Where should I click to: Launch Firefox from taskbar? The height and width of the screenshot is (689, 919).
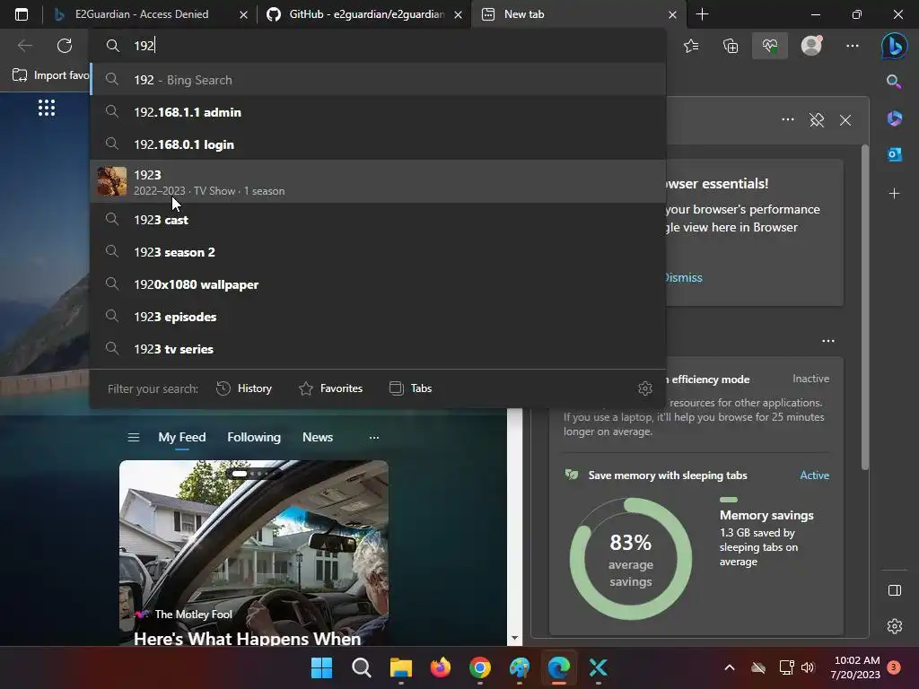pyautogui.click(x=440, y=667)
